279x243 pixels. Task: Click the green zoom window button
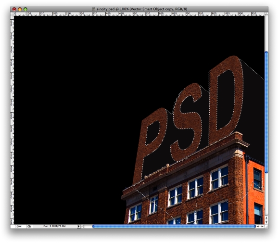(x=25, y=9)
